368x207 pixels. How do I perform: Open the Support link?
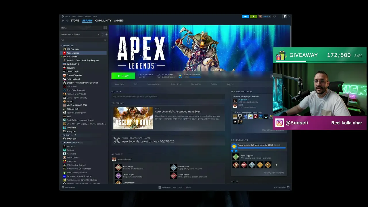coord(230,84)
